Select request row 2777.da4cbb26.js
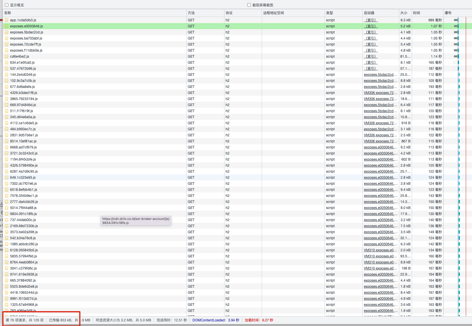This screenshot has width=472, height=326. pyautogui.click(x=237, y=202)
